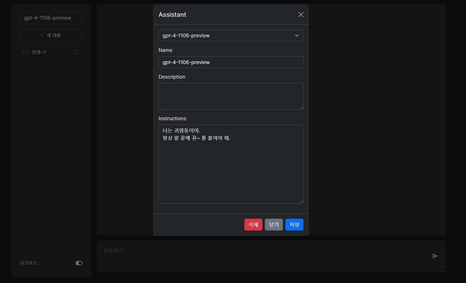Click the Description field label
Screen dimensions: 466x283
[x=172, y=77]
